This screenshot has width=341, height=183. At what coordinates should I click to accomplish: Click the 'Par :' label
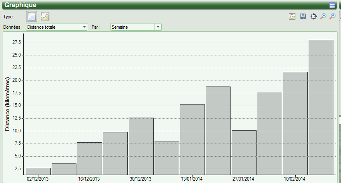coord(96,27)
